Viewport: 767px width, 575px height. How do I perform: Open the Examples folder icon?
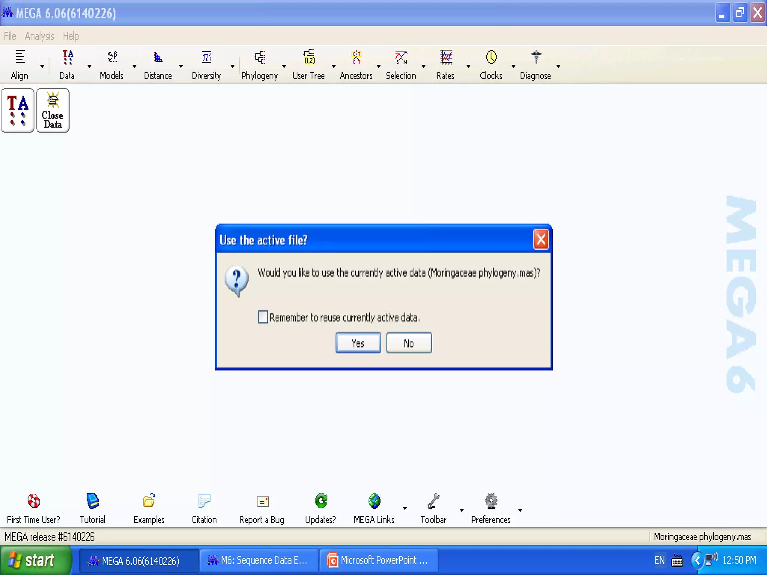click(149, 501)
